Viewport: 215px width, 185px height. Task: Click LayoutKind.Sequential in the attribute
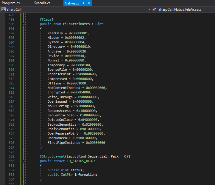tap(87, 156)
